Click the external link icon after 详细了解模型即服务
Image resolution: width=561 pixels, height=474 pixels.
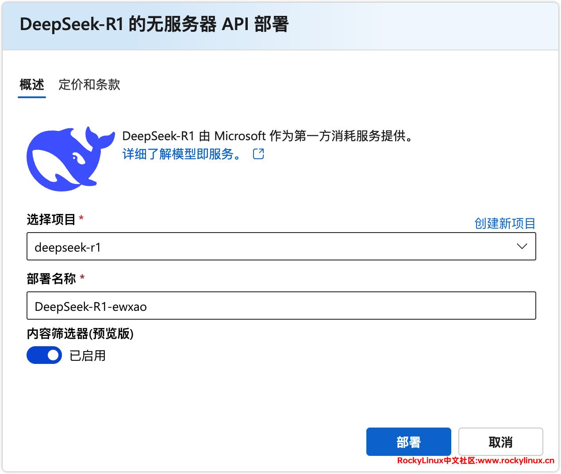tap(258, 154)
